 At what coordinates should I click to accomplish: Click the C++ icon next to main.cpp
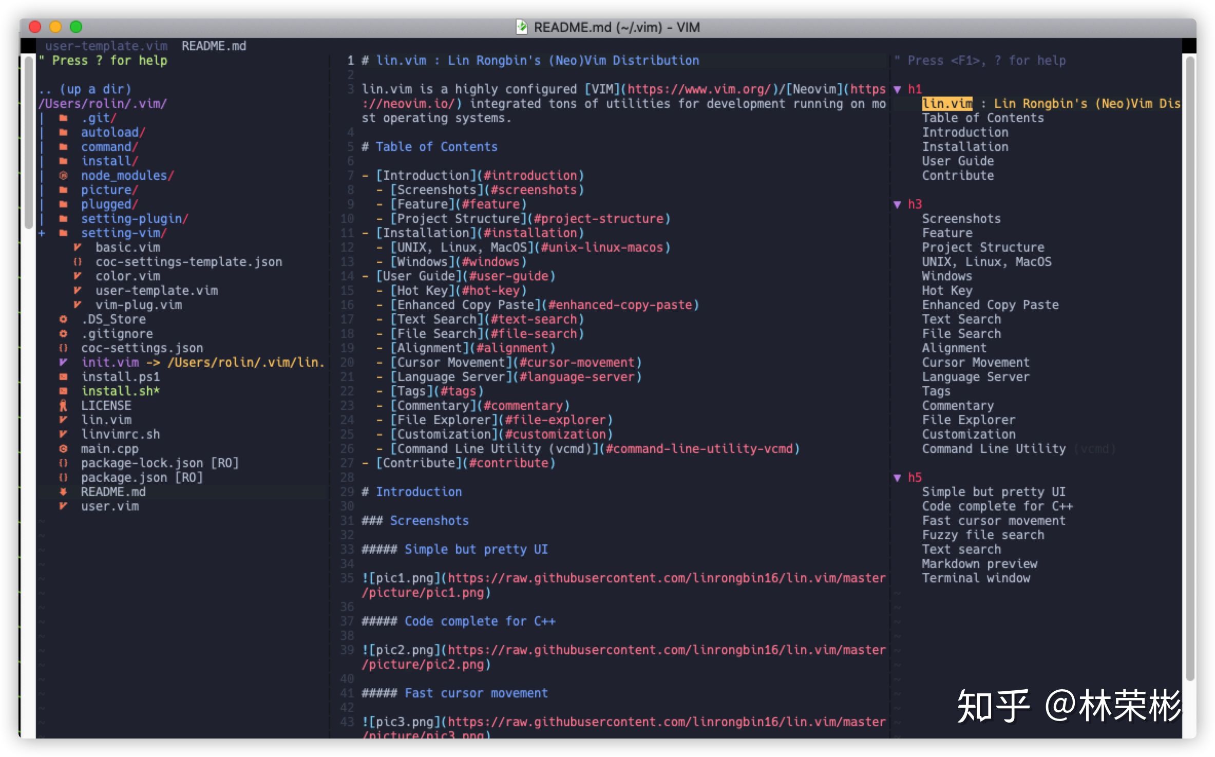(x=63, y=449)
